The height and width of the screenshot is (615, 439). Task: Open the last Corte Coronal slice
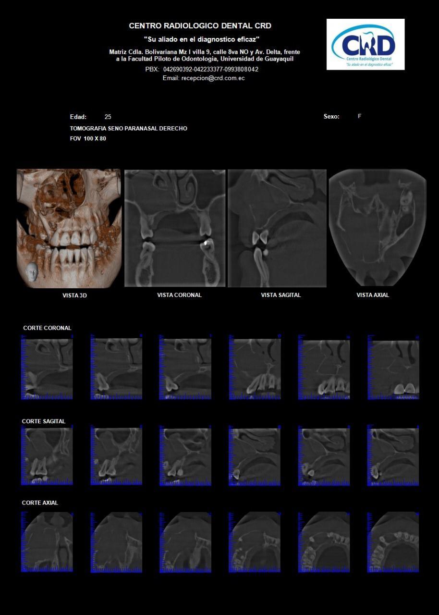click(393, 368)
